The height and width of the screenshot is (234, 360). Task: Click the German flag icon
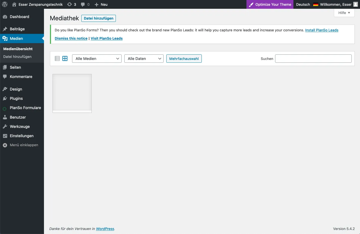(x=316, y=5)
